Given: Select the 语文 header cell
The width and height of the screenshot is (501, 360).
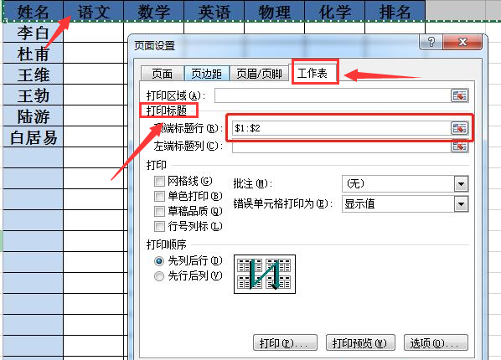Looking at the screenshot, I should [x=93, y=11].
